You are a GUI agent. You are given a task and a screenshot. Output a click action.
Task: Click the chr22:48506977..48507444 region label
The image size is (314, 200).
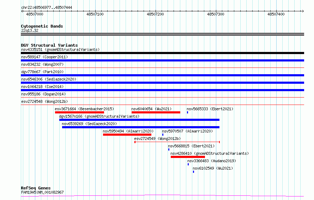coord(47,7)
